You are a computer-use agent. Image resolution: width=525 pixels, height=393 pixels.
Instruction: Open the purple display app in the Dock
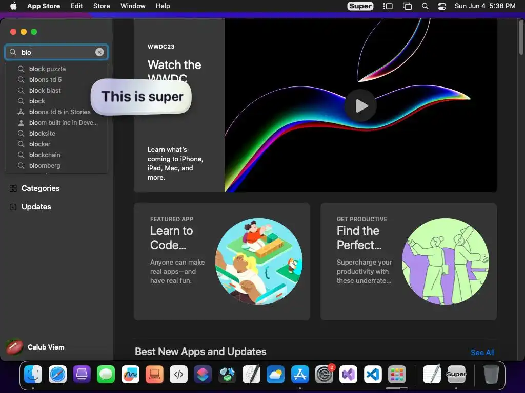(x=82, y=374)
